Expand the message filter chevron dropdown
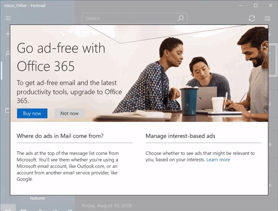Screen dimensions: 278x211 270,35
